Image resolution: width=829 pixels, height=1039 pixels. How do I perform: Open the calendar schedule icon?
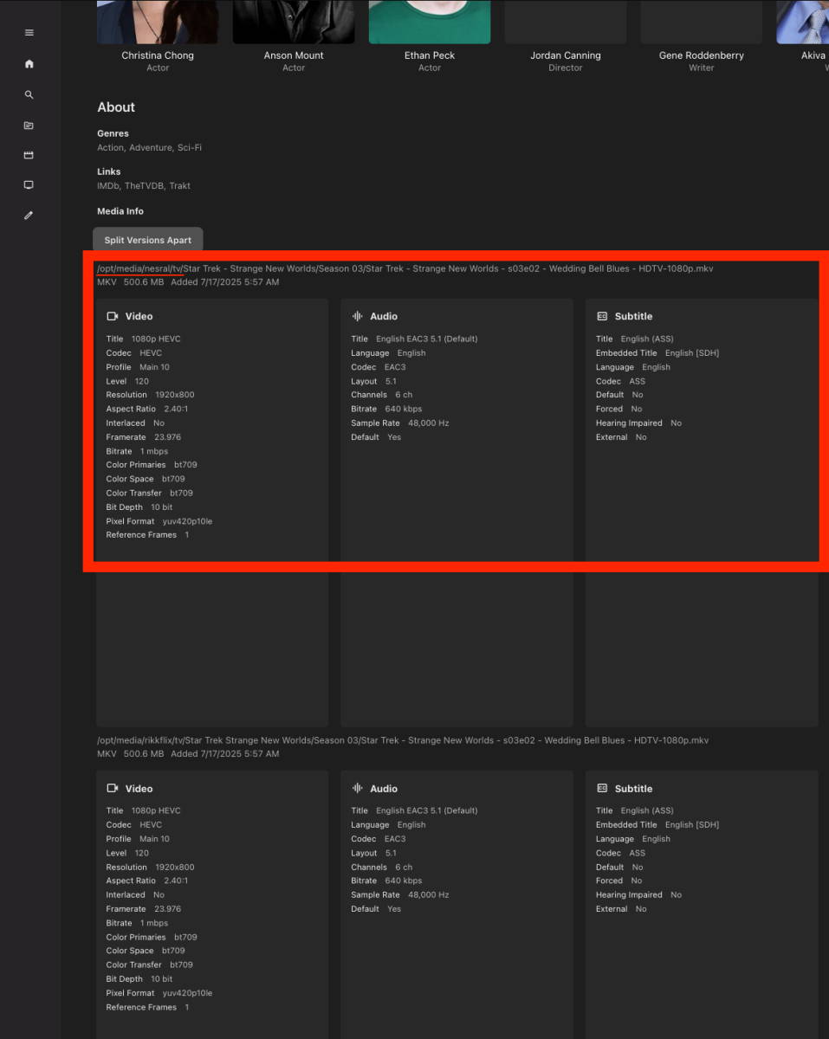pos(29,154)
